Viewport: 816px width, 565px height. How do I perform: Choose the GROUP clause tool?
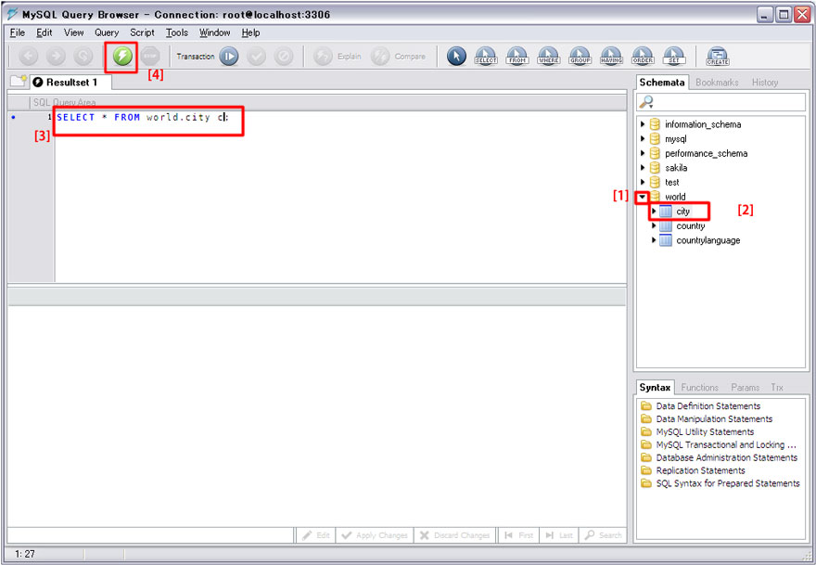(x=580, y=57)
